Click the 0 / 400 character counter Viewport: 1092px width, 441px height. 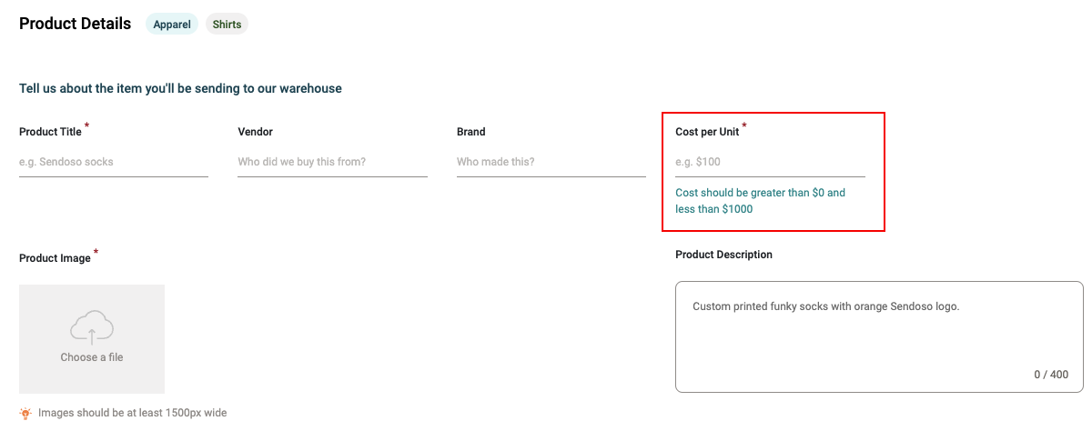click(x=1051, y=375)
